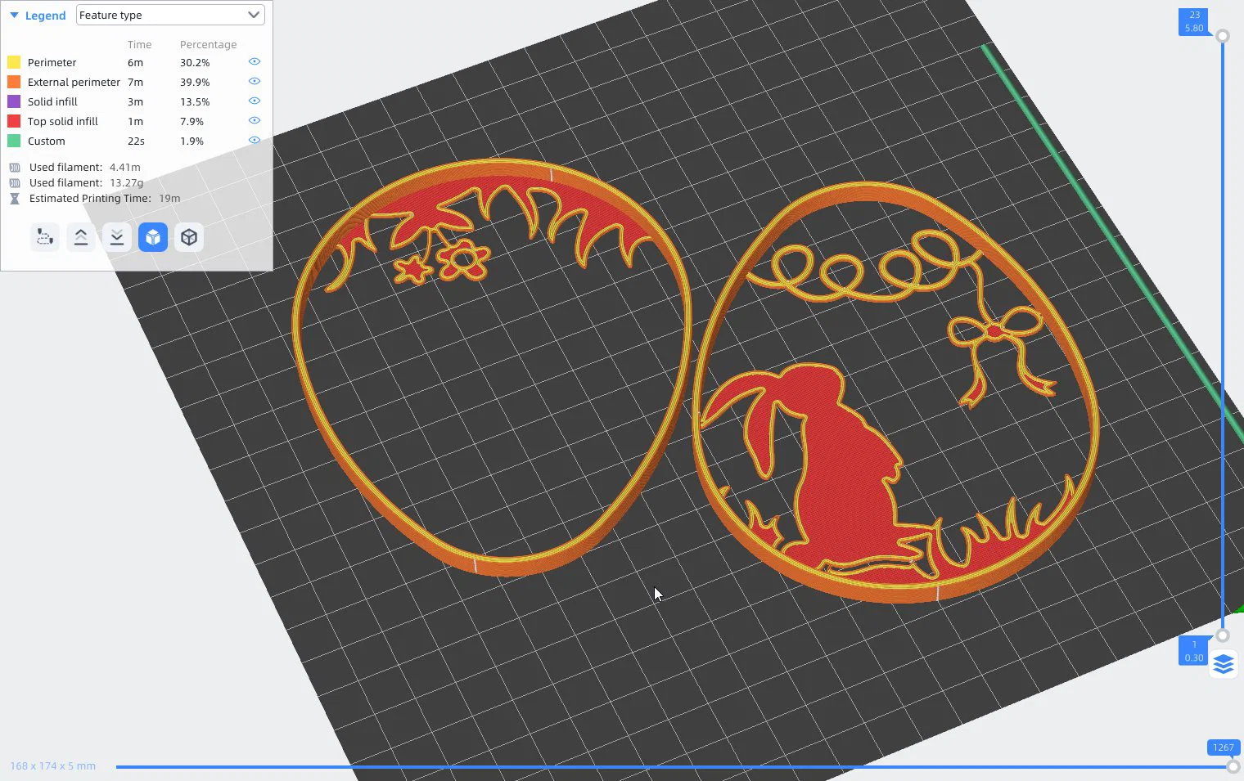
Task: Toggle visibility of Top solid infill
Action: pyautogui.click(x=255, y=121)
